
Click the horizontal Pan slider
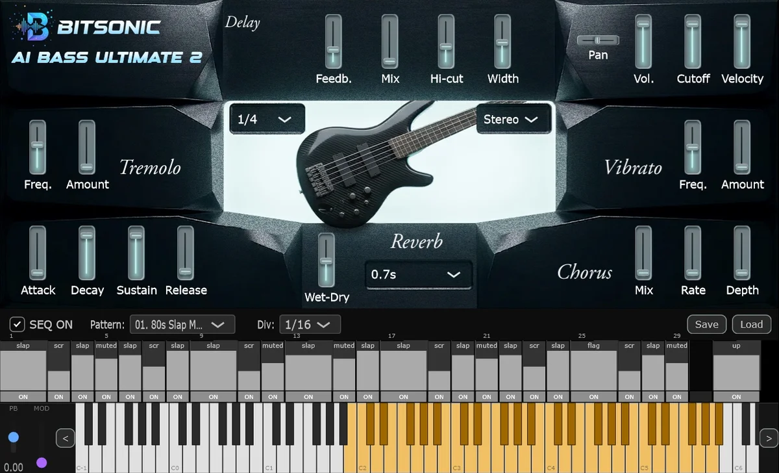(598, 40)
